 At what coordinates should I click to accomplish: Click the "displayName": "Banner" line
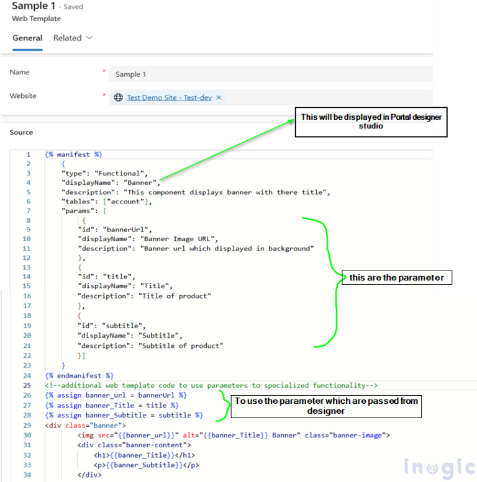111,182
